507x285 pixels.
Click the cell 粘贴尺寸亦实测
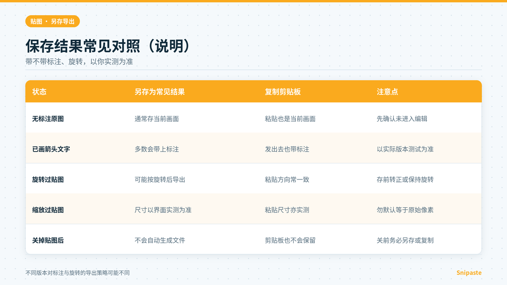click(x=287, y=210)
